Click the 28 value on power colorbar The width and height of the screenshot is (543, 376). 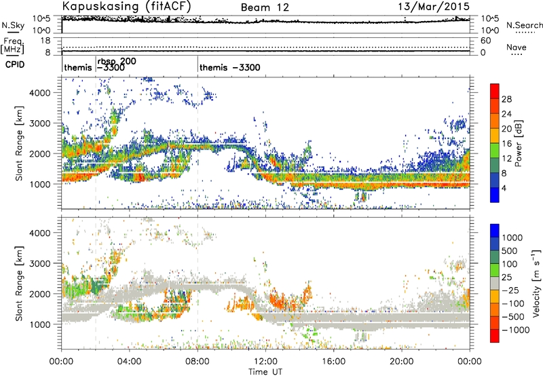(506, 99)
